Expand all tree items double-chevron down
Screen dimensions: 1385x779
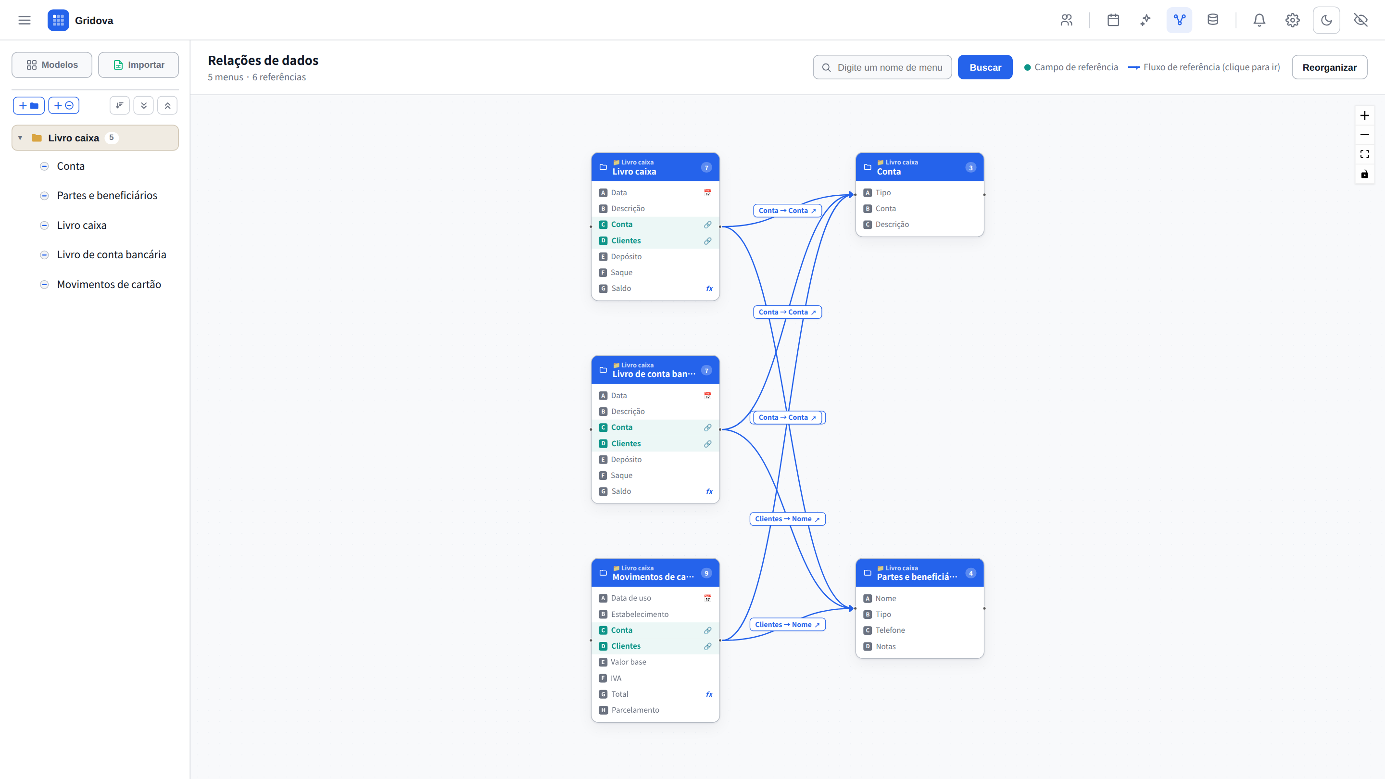pyautogui.click(x=144, y=105)
